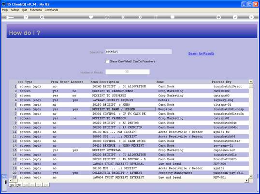
Task: Open the Functions menu
Action: click(x=36, y=10)
